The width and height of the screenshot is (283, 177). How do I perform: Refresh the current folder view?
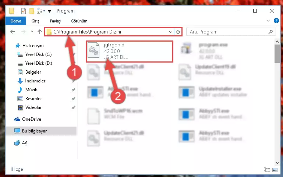click(x=178, y=32)
